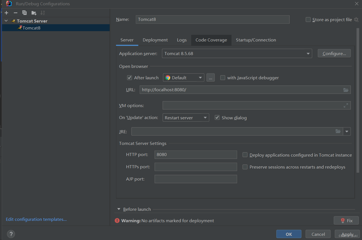Toggle Store as project file checkbox

pyautogui.click(x=308, y=19)
